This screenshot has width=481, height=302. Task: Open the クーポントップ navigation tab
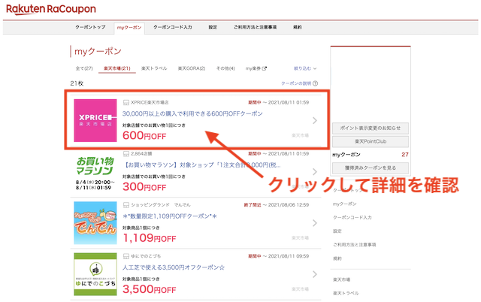90,27
